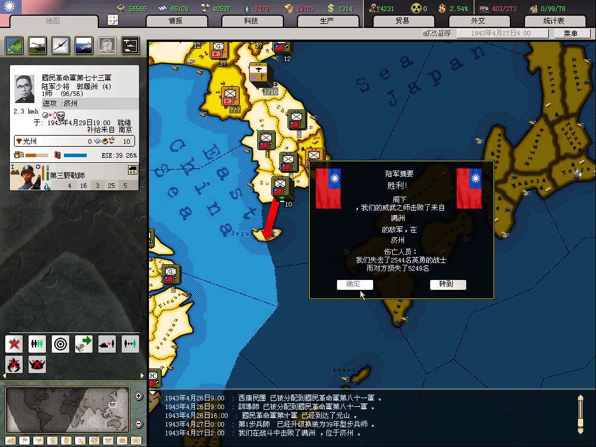
Task: Select the naval units ship icon
Action: click(84, 45)
